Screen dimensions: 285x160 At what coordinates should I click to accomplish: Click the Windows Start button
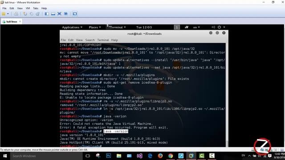tap(5, 156)
